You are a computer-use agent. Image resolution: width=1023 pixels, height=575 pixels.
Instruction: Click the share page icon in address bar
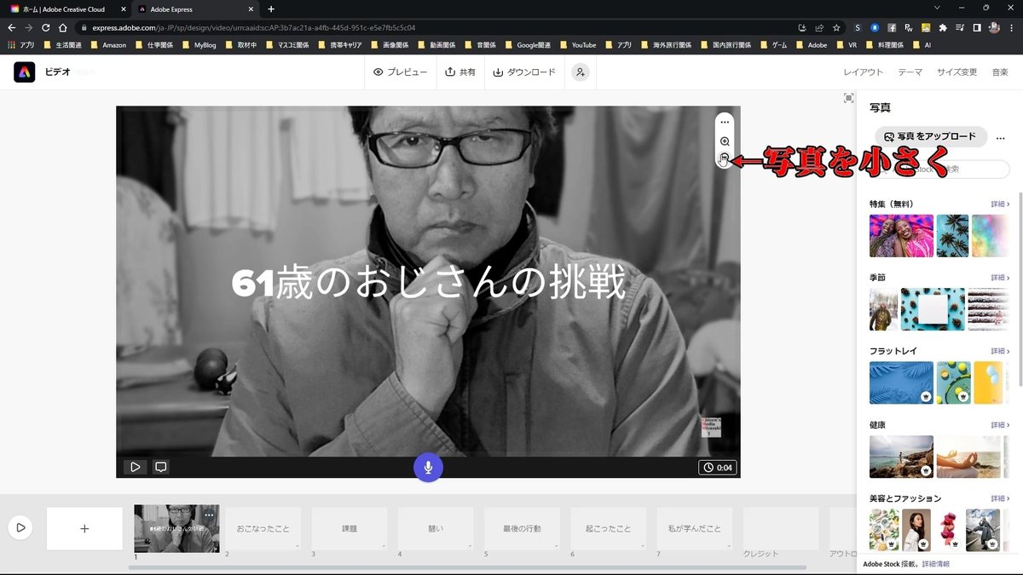pyautogui.click(x=819, y=27)
